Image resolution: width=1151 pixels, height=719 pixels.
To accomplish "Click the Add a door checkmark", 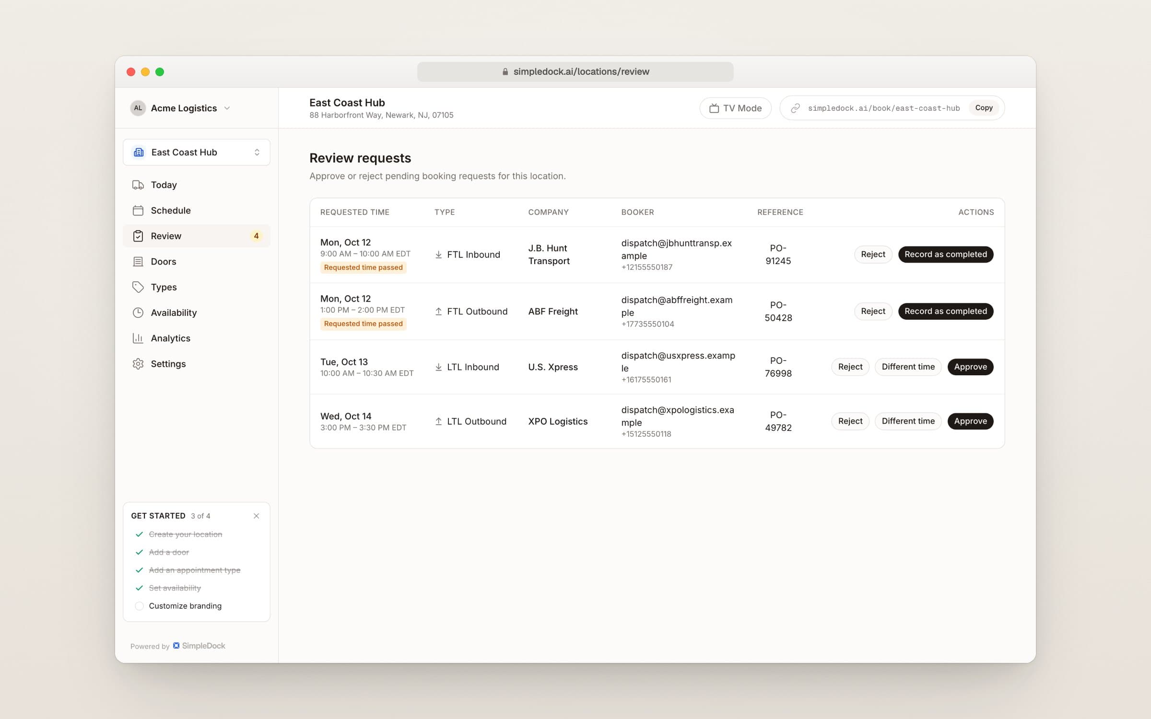I will coord(139,552).
